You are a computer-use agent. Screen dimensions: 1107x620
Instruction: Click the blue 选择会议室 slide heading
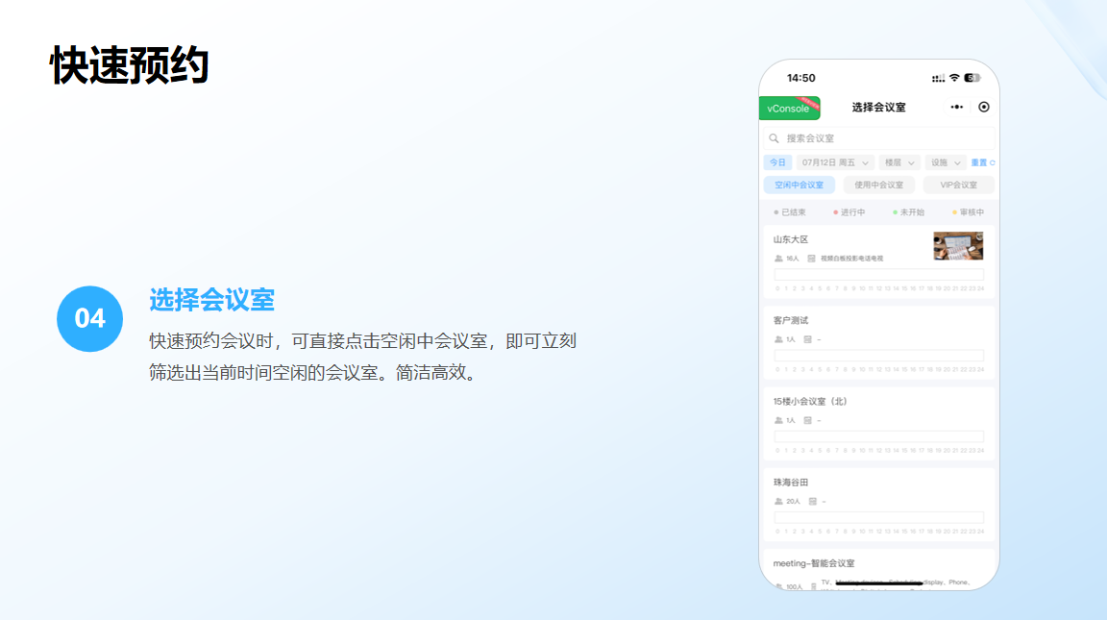pos(211,300)
